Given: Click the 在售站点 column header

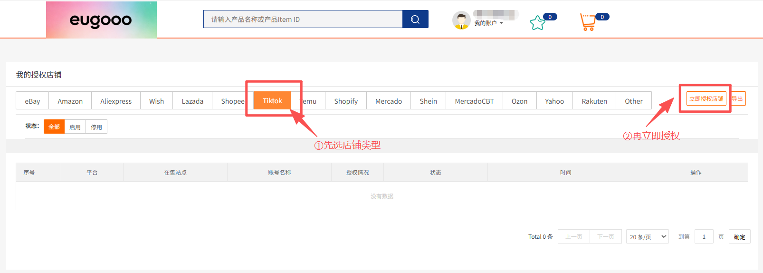Looking at the screenshot, I should [x=175, y=172].
